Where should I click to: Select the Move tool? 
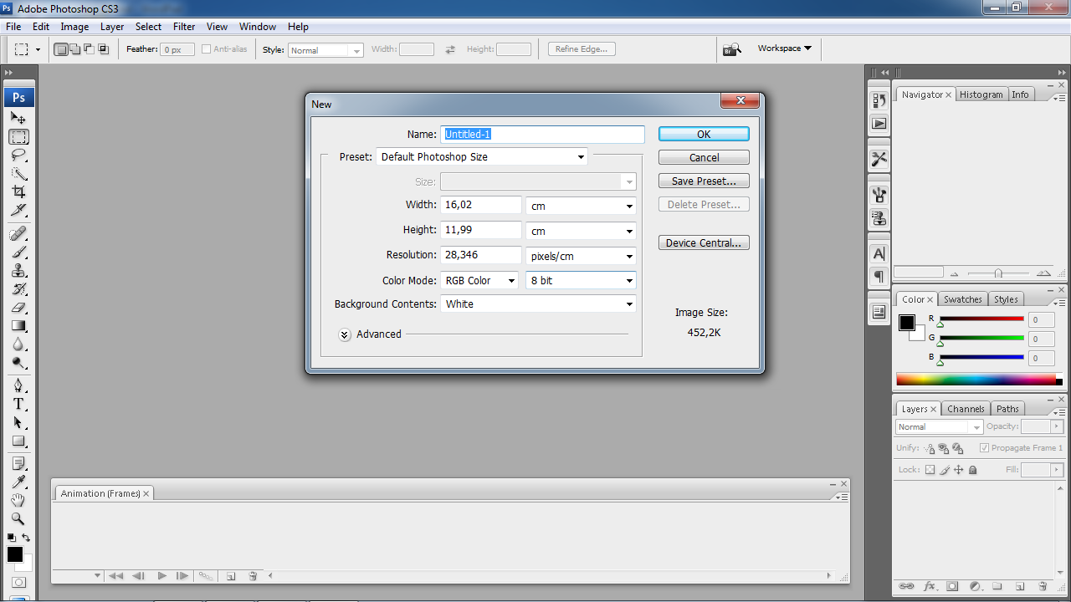[18, 119]
